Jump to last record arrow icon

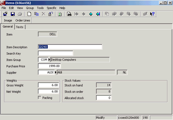point(98,14)
